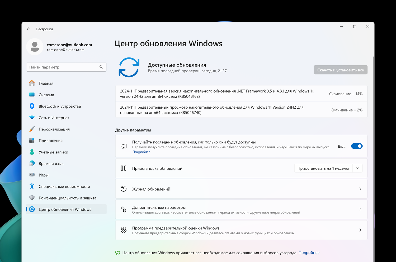The height and width of the screenshot is (262, 396).
Task: Click Подробнее link about carbon emissions
Action: coord(309,253)
